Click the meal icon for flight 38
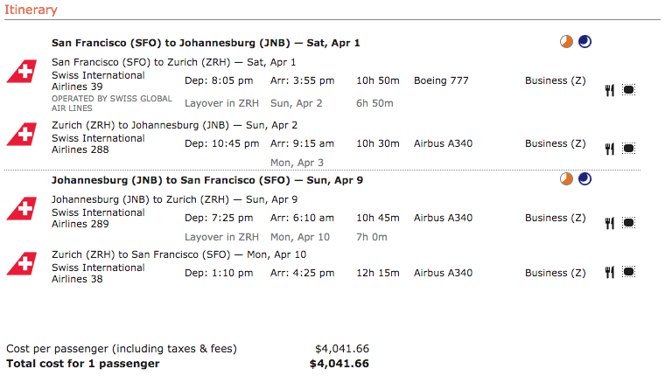 pyautogui.click(x=610, y=272)
